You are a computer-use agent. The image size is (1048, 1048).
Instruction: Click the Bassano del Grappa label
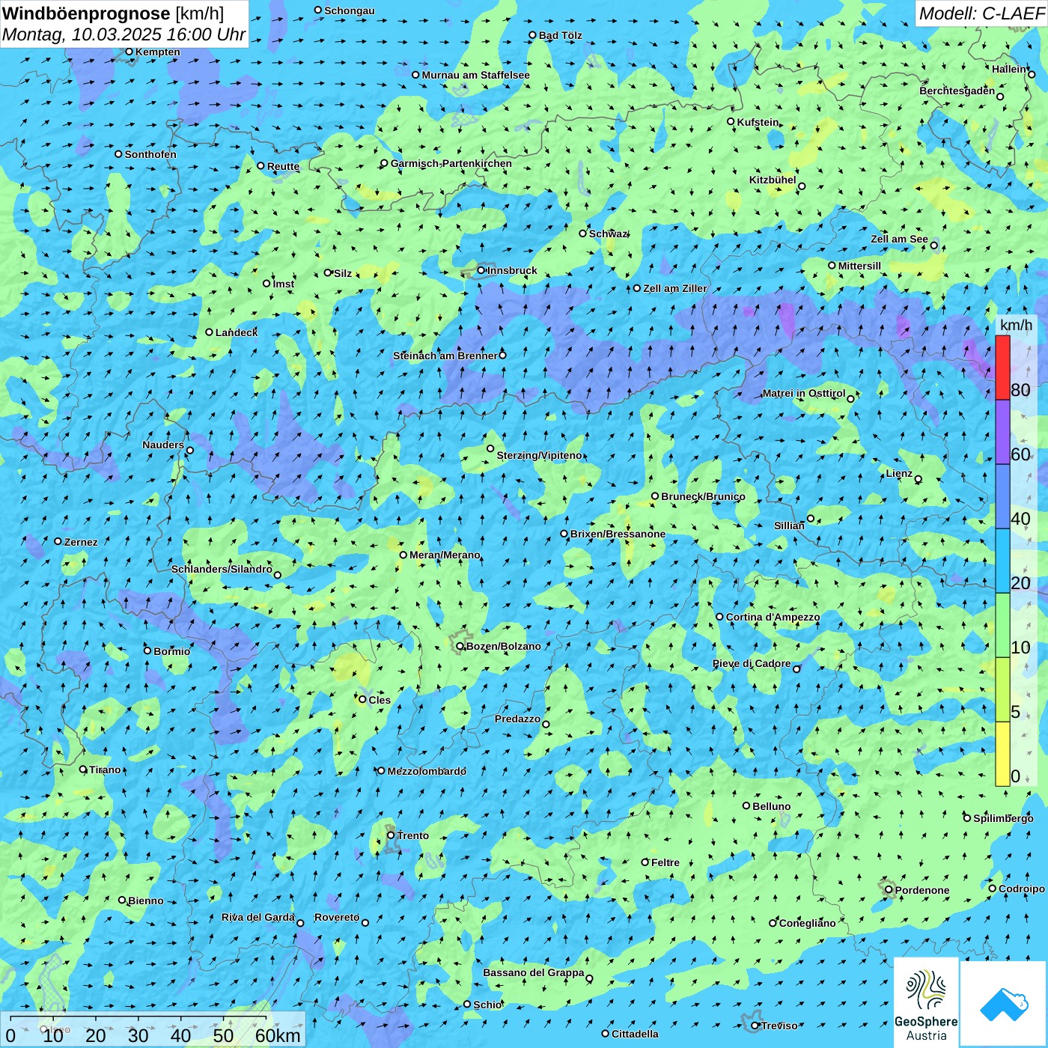point(534,972)
